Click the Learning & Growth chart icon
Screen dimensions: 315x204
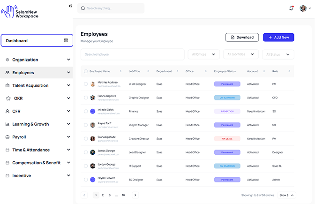coord(7,124)
